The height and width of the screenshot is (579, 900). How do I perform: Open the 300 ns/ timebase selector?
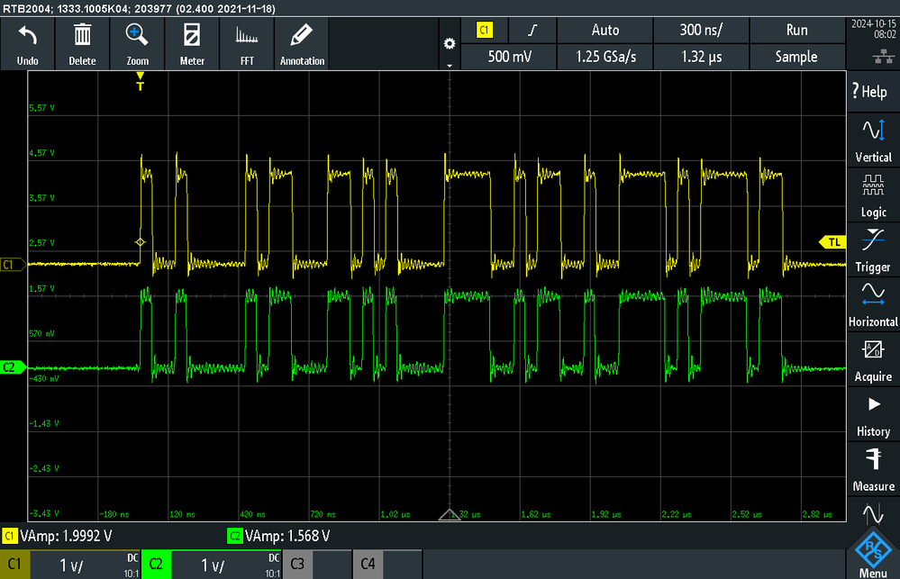click(701, 30)
